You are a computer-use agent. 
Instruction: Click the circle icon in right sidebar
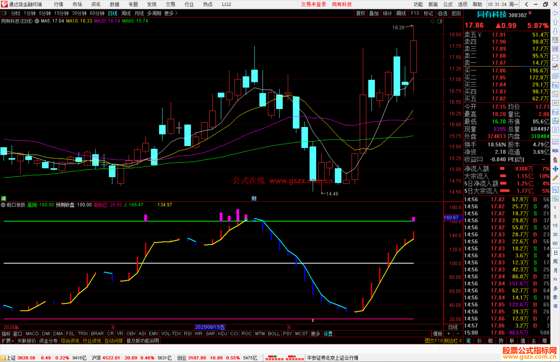click(x=555, y=130)
